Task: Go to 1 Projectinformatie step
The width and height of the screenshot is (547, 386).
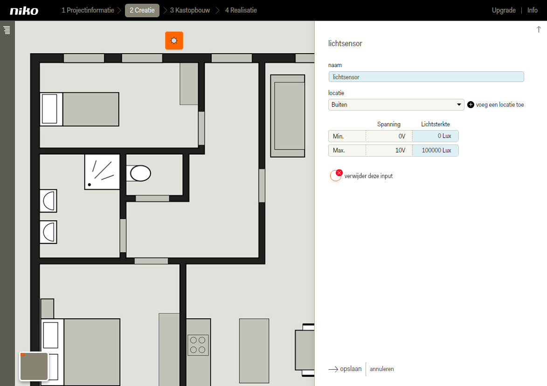Action: click(x=88, y=10)
